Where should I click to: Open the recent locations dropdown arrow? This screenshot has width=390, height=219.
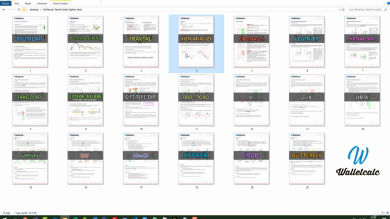pyautogui.click(x=15, y=10)
